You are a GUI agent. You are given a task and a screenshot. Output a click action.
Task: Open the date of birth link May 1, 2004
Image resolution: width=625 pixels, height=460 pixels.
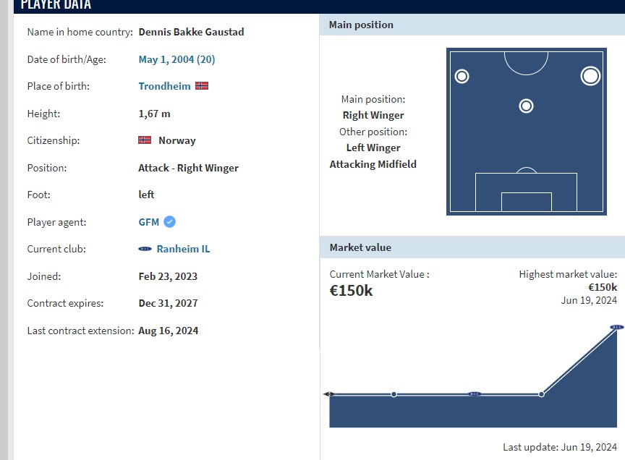pyautogui.click(x=177, y=59)
